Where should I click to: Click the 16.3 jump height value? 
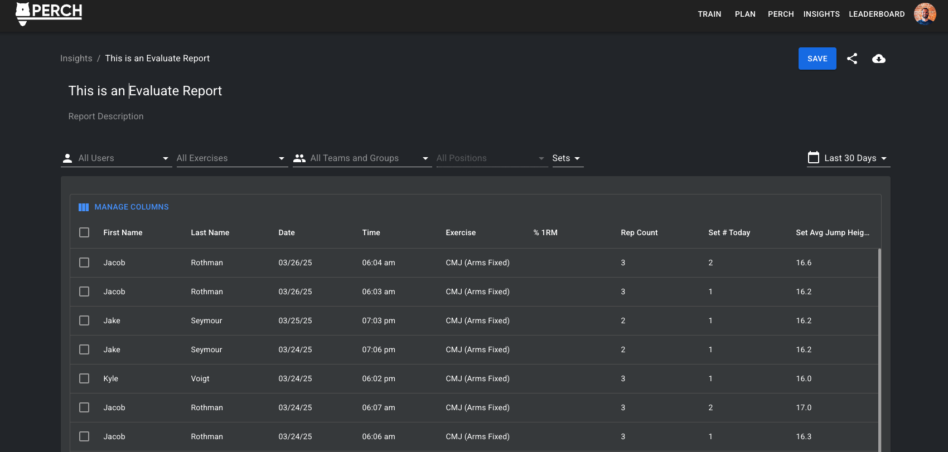804,436
